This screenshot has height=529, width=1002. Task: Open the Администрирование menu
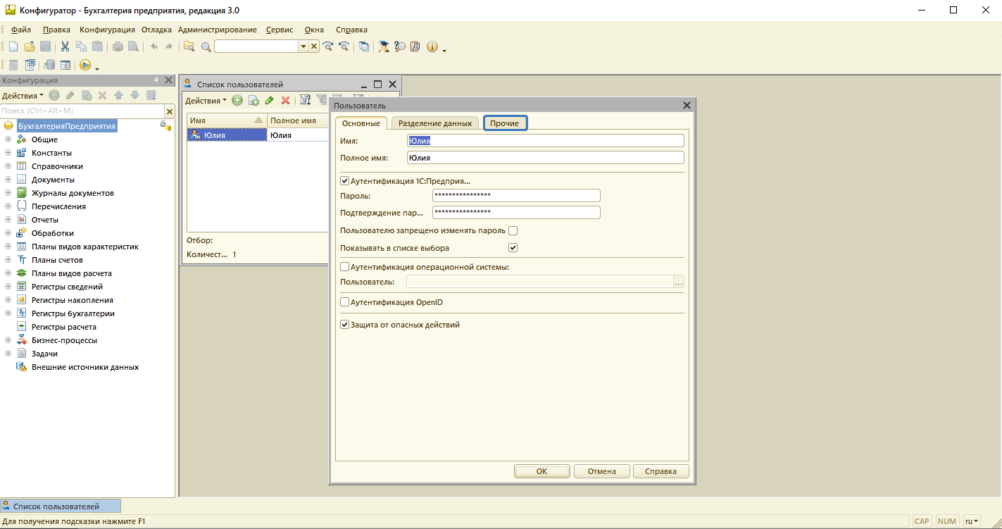217,30
